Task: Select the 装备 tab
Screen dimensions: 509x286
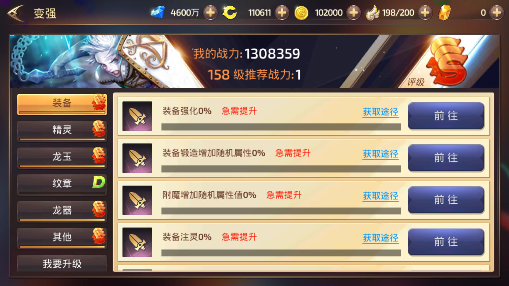Action: tap(62, 104)
